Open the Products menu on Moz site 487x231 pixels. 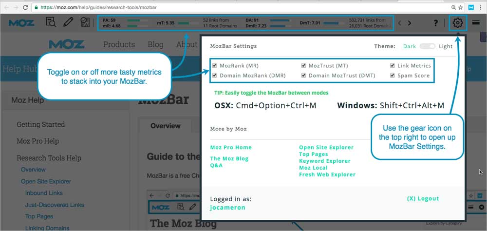point(119,44)
